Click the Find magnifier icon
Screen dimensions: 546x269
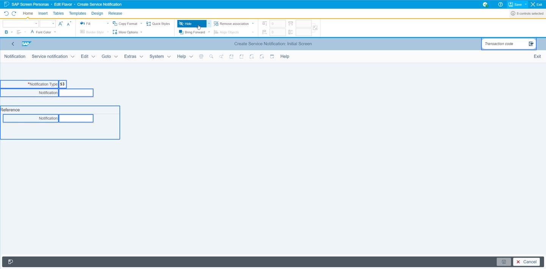211,56
